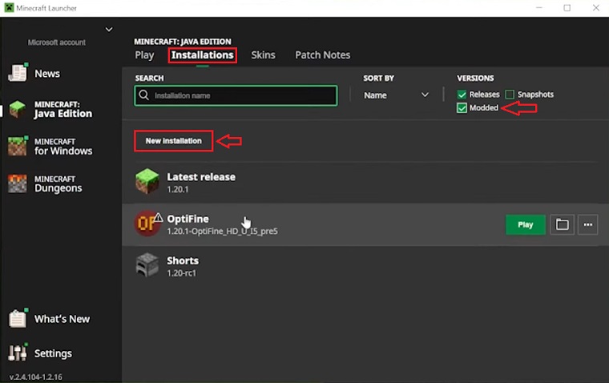This screenshot has height=383, width=609.
Task: Open Settings sliders icon in sidebar
Action: (x=18, y=353)
